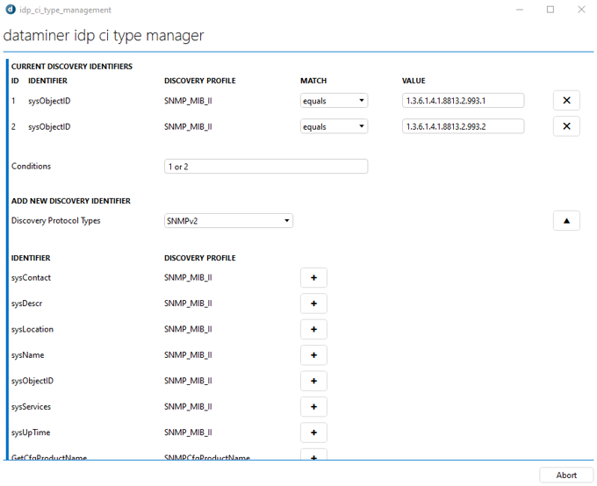Collapse the add new identifier section arrow

[x=566, y=221]
